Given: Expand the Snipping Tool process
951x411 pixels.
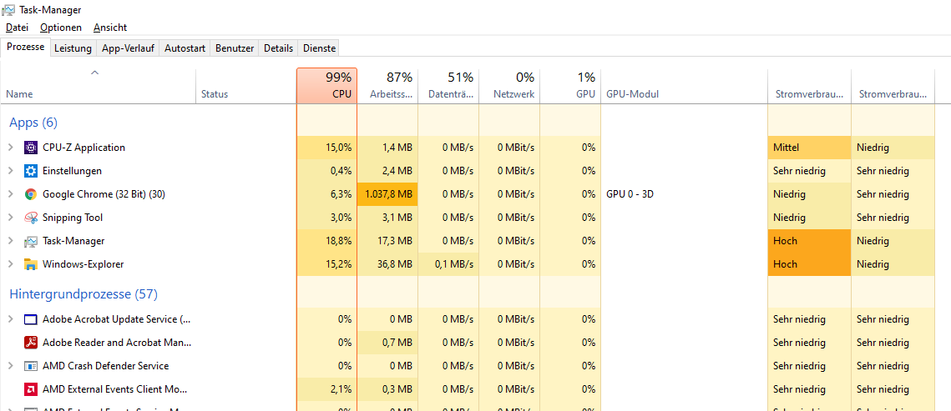Looking at the screenshot, I should coord(10,218).
